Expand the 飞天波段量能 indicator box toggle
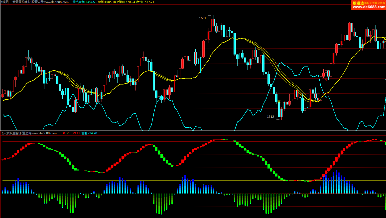 click(x=59, y=133)
